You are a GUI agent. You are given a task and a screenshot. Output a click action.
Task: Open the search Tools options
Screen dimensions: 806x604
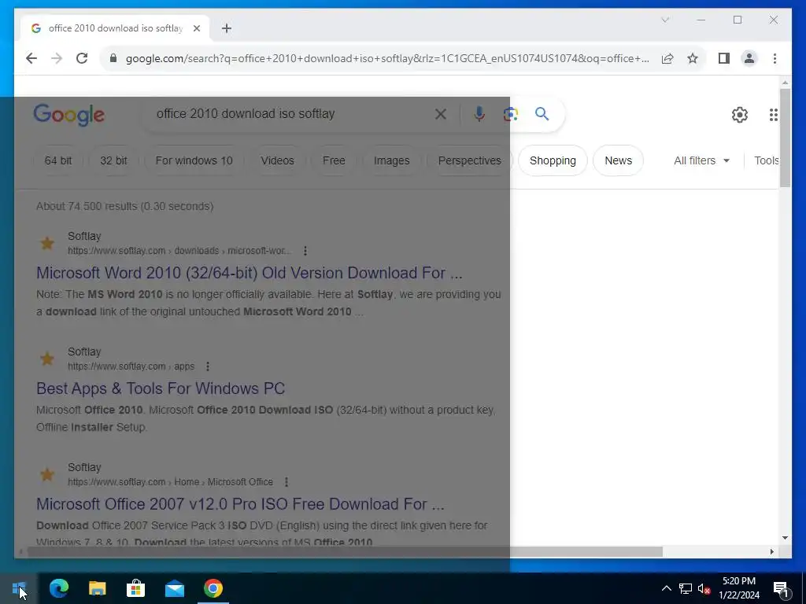click(x=766, y=160)
